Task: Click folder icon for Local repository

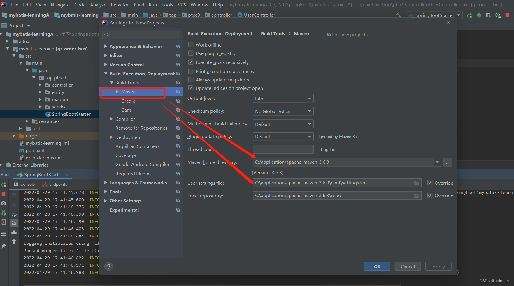Action: click(417, 196)
